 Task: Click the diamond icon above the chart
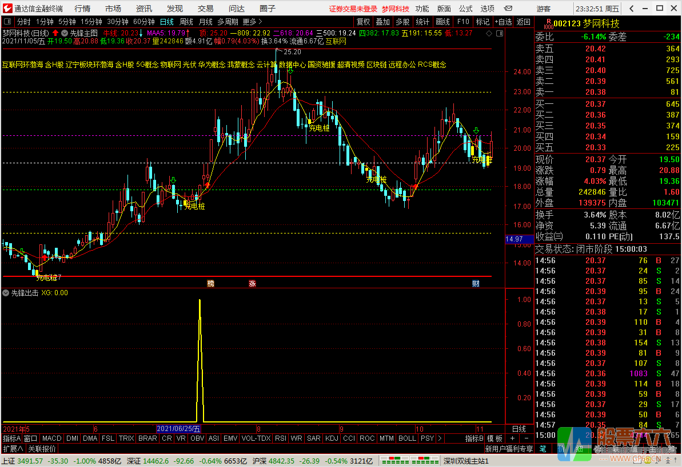pyautogui.click(x=489, y=34)
